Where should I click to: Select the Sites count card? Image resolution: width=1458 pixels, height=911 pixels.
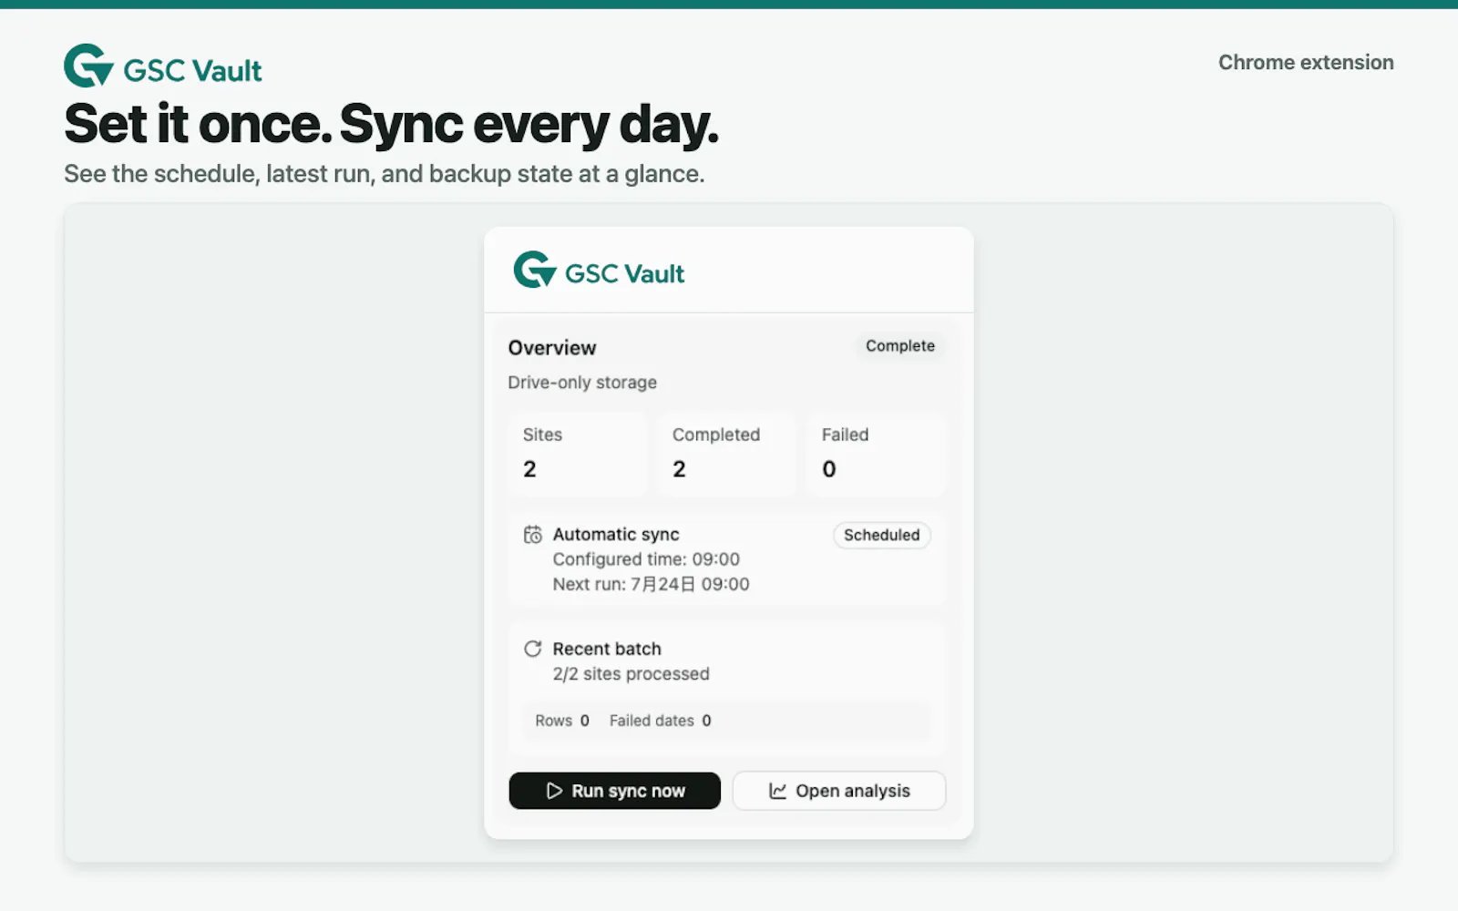click(x=577, y=454)
